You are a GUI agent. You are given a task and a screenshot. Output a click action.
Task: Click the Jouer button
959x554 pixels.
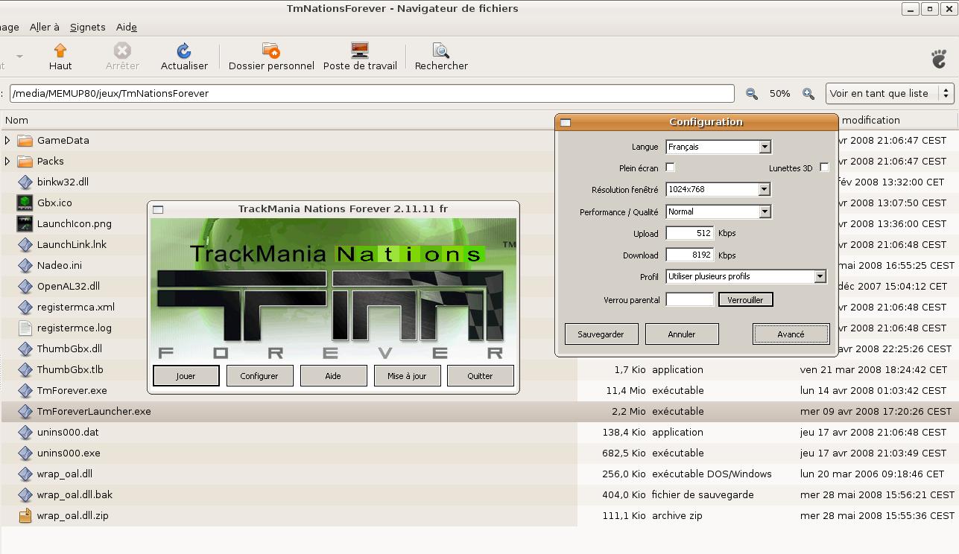click(x=186, y=376)
